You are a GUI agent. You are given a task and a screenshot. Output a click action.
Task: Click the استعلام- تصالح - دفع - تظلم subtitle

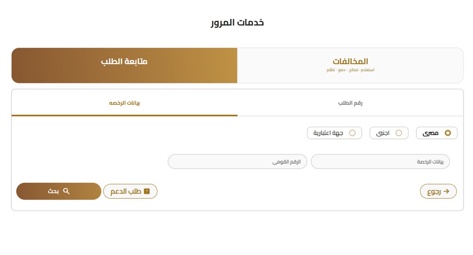350,70
